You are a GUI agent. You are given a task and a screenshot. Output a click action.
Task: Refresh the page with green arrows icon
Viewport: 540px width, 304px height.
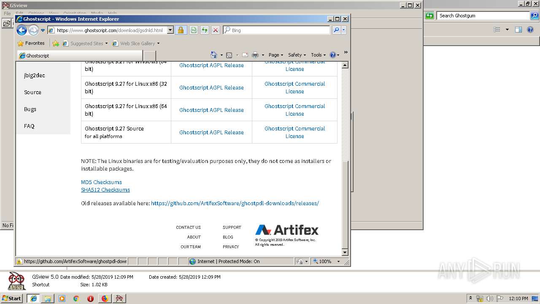pyautogui.click(x=204, y=30)
